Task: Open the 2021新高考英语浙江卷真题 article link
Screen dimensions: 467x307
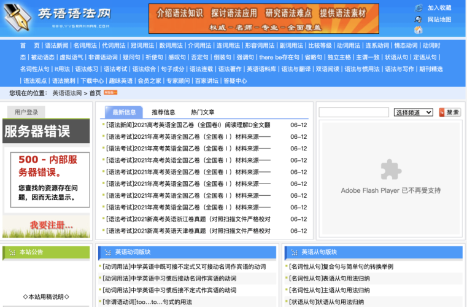Action: click(x=188, y=219)
